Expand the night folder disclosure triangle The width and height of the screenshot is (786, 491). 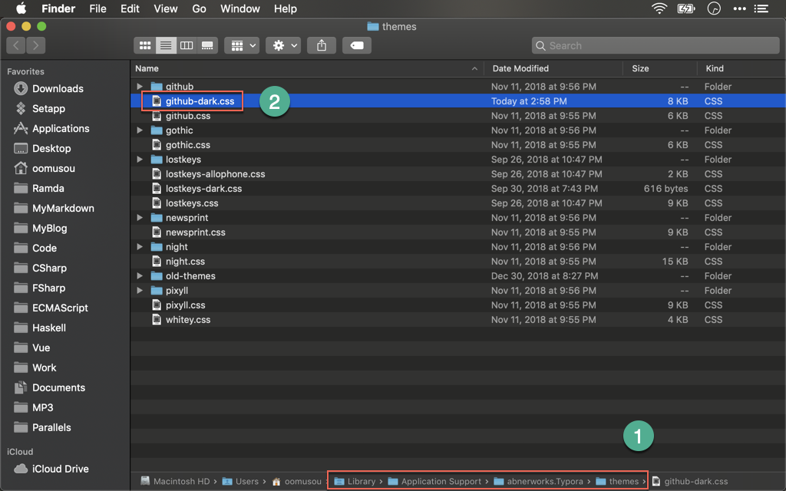pos(140,246)
